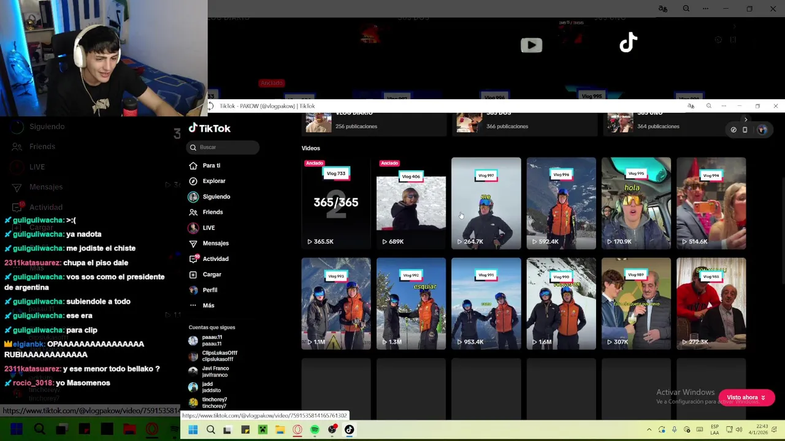785x441 pixels.
Task: Click the zoom icon in the background window title bar
Action: click(686, 9)
